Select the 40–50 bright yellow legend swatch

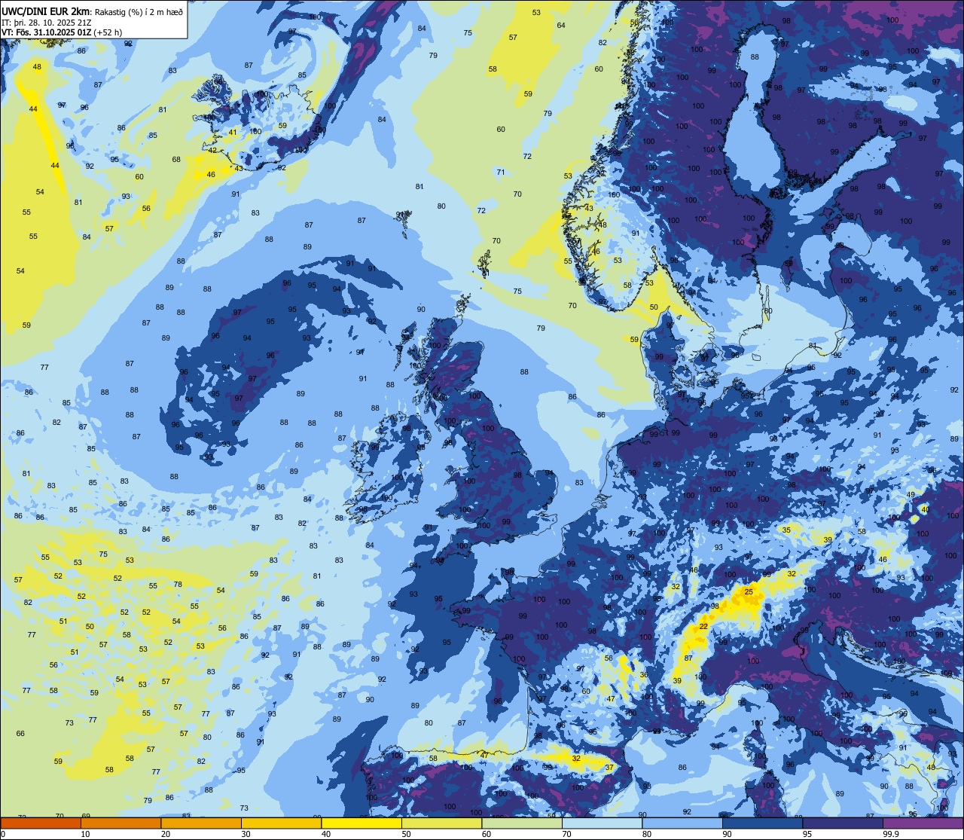(361, 823)
